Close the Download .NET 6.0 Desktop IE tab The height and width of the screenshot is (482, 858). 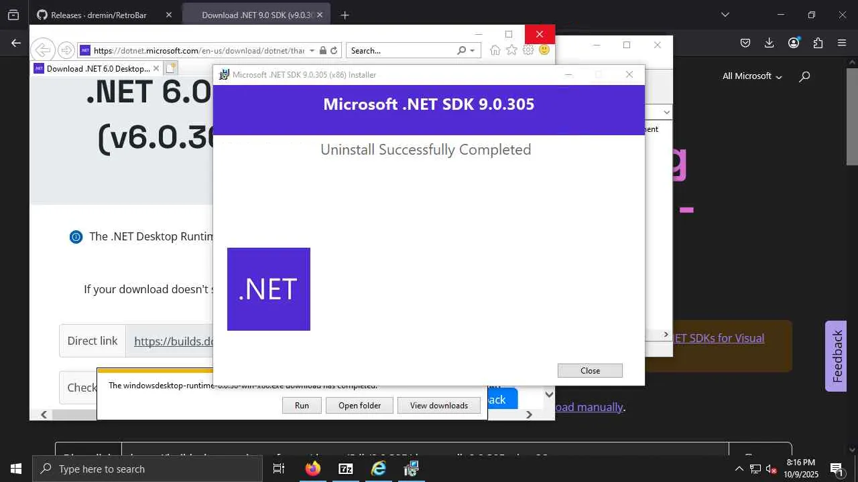[156, 68]
